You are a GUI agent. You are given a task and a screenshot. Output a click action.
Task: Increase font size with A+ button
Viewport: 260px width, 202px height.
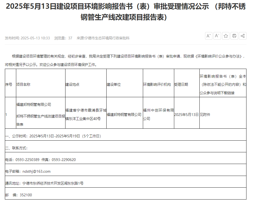click(209, 36)
